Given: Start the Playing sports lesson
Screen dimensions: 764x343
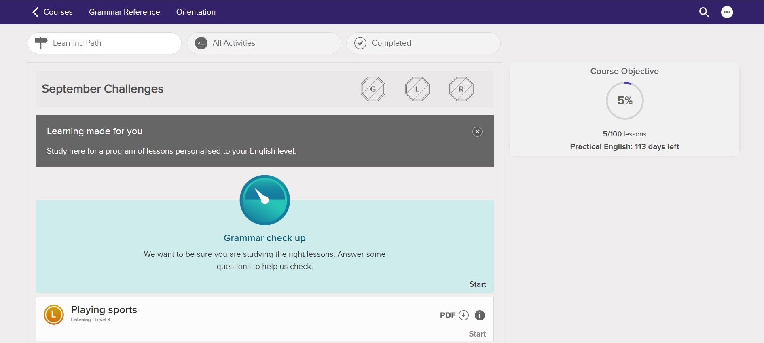Looking at the screenshot, I should [x=477, y=334].
